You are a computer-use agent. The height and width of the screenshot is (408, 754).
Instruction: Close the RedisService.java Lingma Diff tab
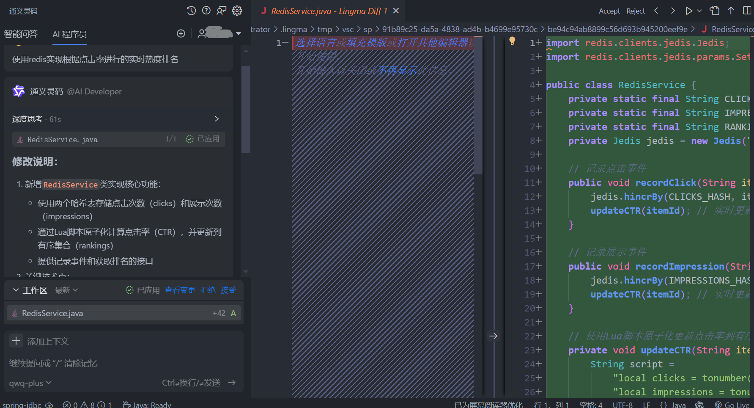coord(396,11)
